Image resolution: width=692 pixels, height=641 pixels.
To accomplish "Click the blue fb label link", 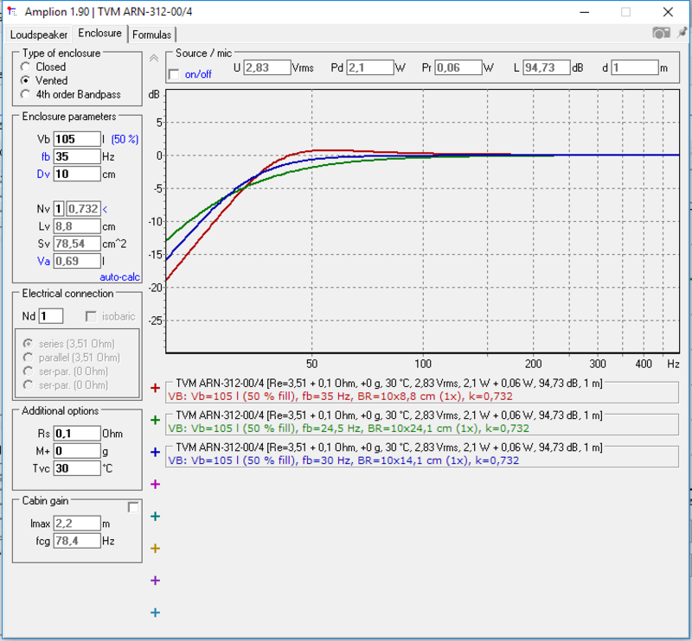I will click(46, 156).
